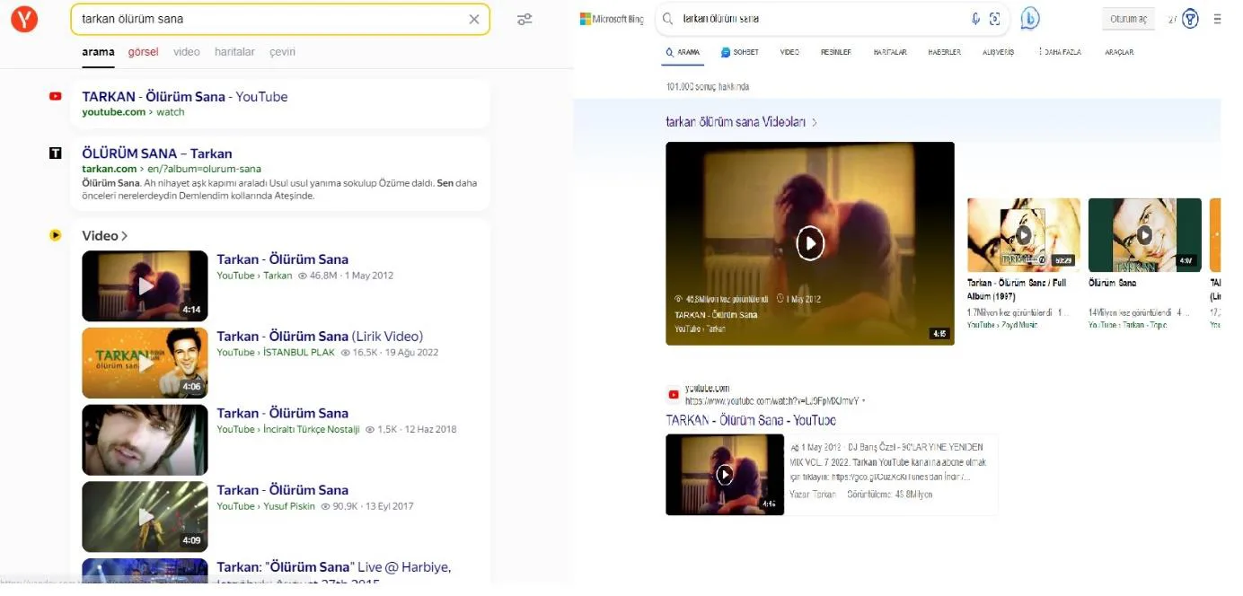This screenshot has width=1243, height=596.
Task: Open the Bing chat bubble icon
Action: point(1029,19)
